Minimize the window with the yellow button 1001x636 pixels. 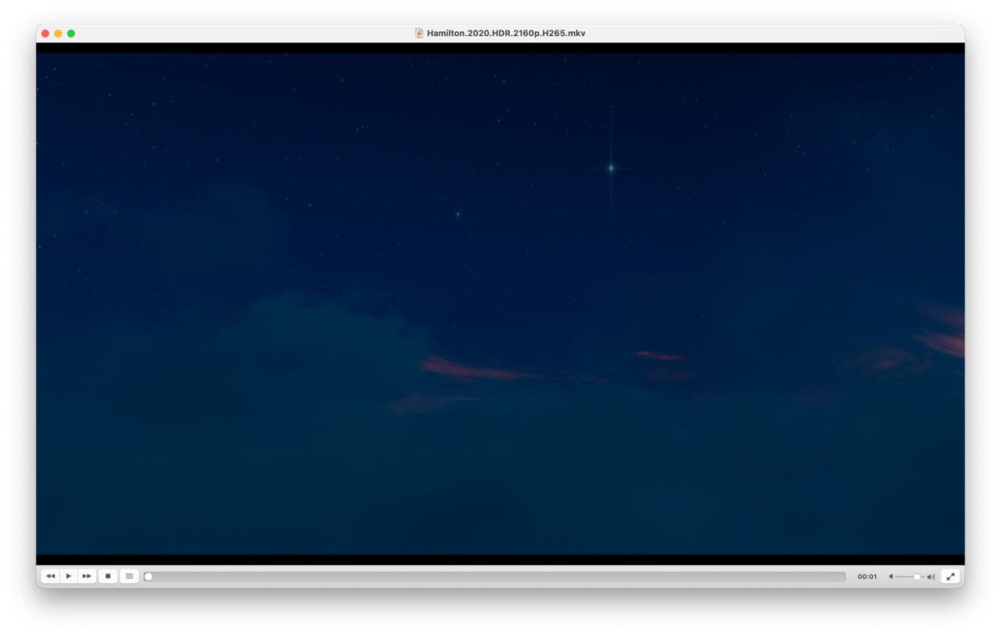coord(58,34)
